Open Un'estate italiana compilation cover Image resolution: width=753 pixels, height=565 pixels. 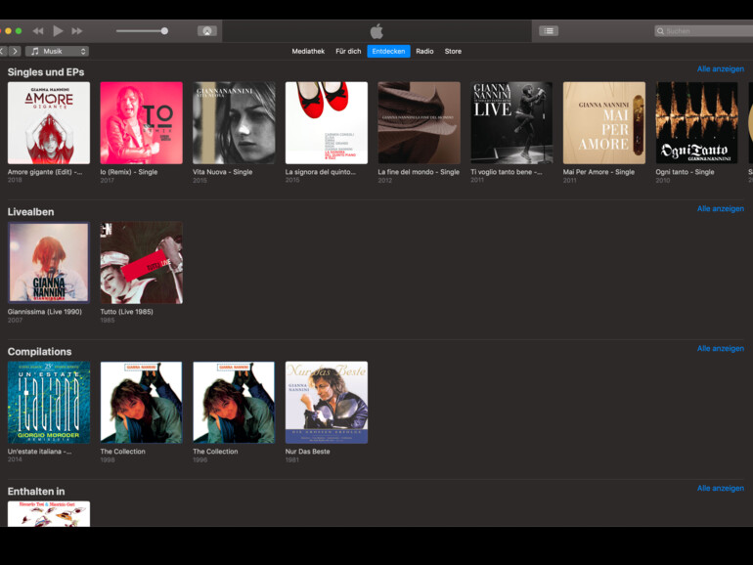49,403
